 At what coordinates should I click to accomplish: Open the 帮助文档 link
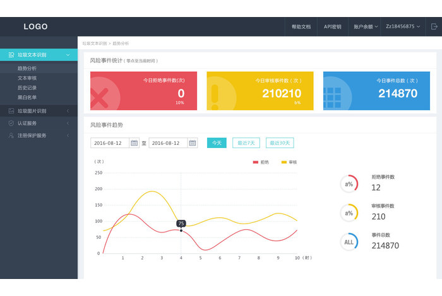tap(301, 26)
